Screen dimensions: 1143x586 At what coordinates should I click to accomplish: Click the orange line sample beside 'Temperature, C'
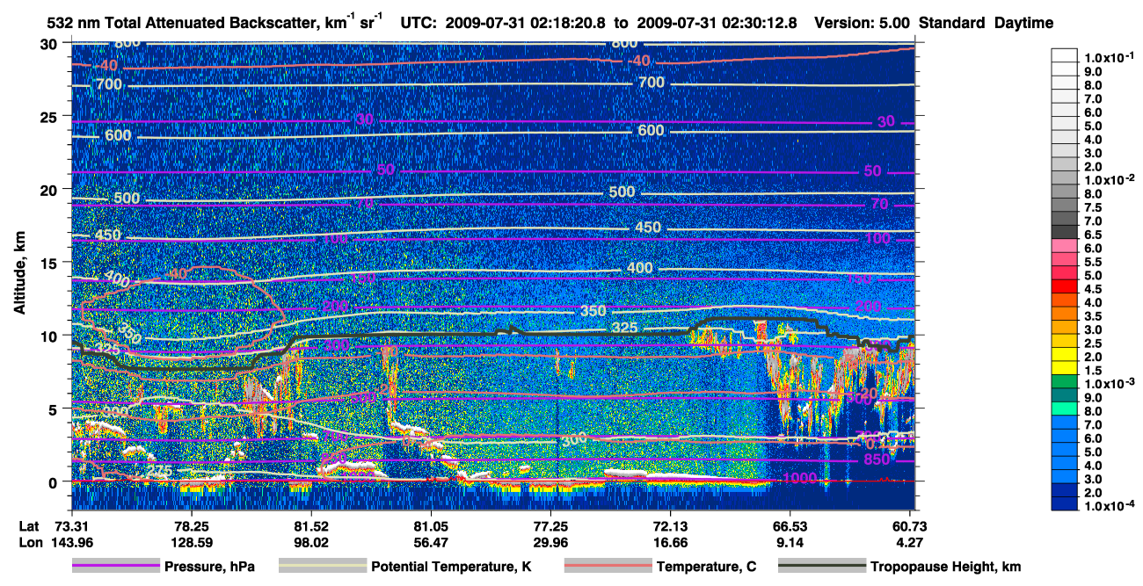[608, 567]
